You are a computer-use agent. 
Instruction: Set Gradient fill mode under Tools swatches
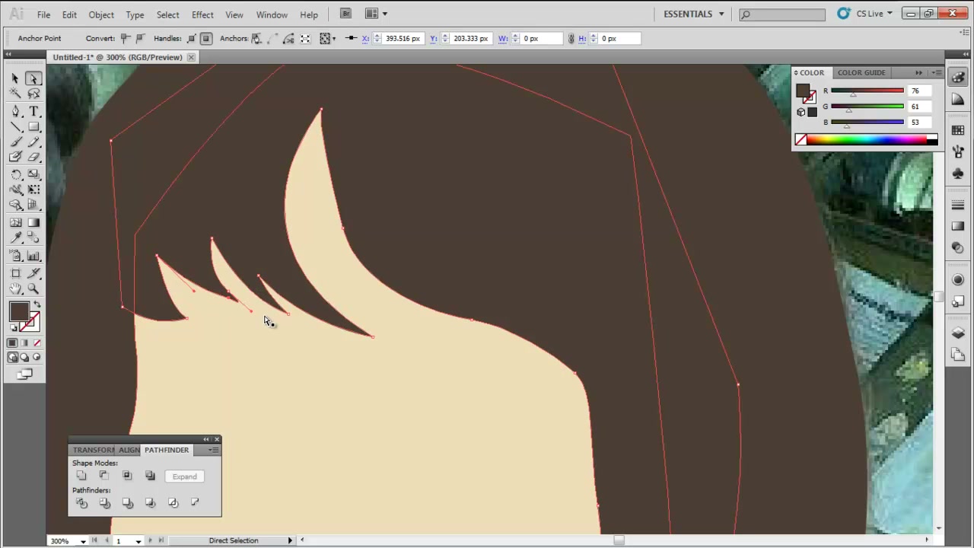tap(24, 343)
